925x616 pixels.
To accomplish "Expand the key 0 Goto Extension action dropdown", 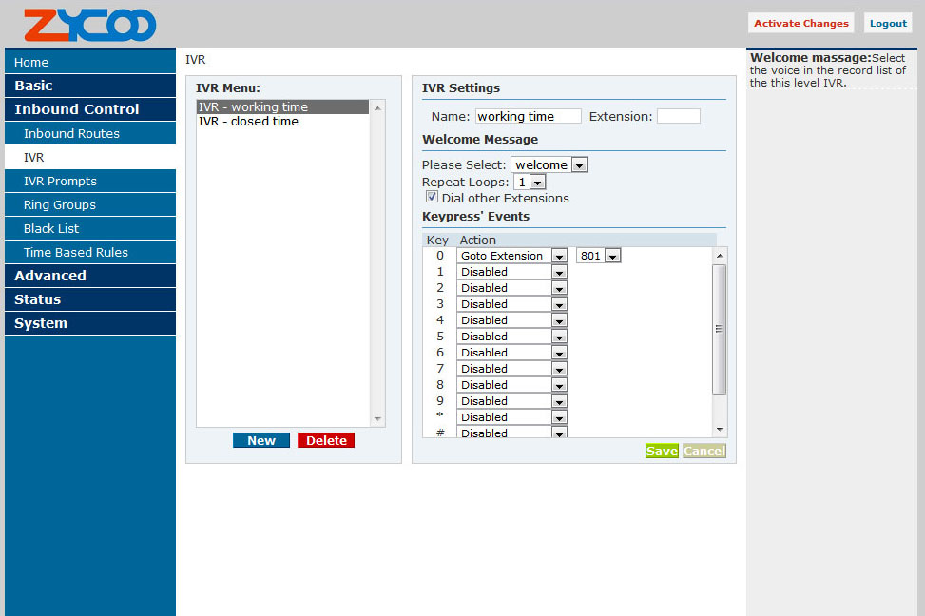I will [x=511, y=256].
